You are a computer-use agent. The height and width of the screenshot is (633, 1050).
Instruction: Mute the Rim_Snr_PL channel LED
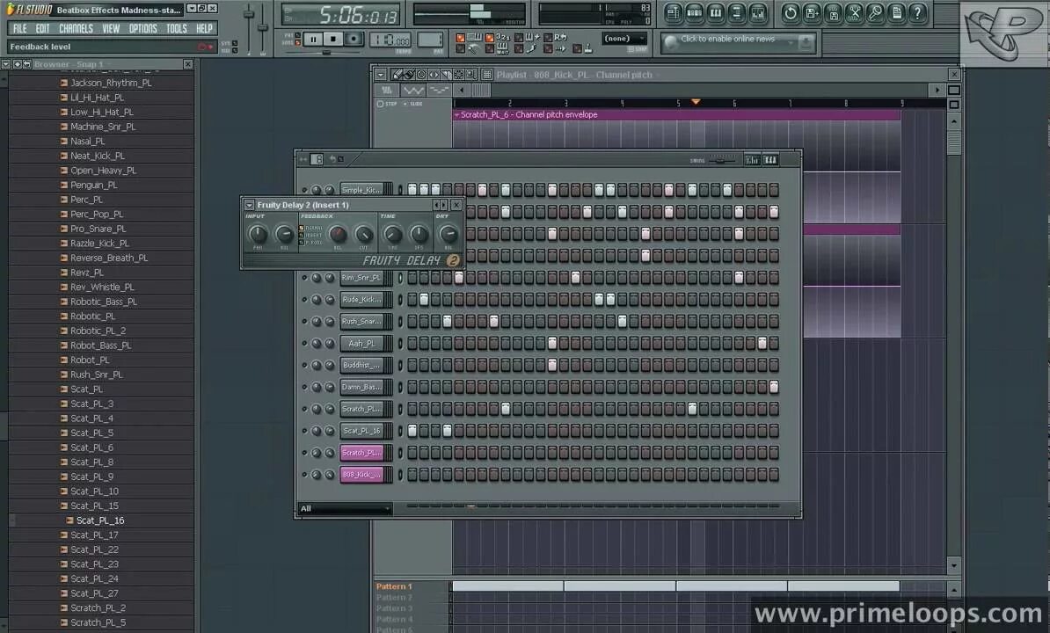coord(304,278)
